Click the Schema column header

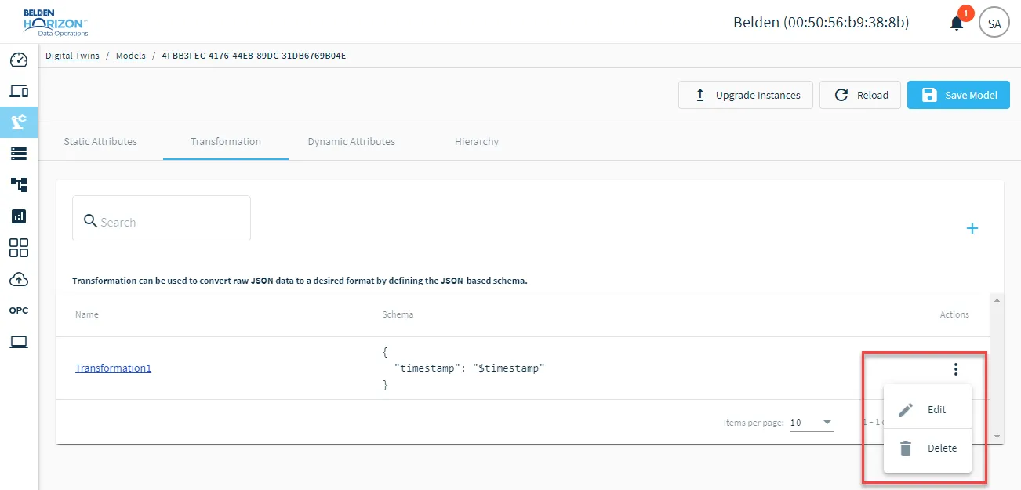[x=398, y=314]
